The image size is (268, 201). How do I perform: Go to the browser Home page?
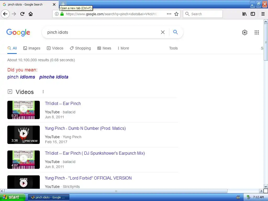[31, 14]
